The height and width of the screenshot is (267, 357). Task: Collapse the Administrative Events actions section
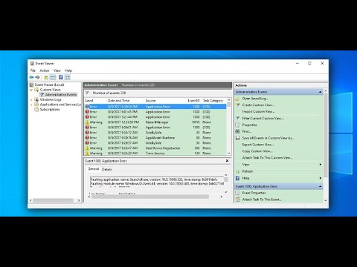pos(320,92)
